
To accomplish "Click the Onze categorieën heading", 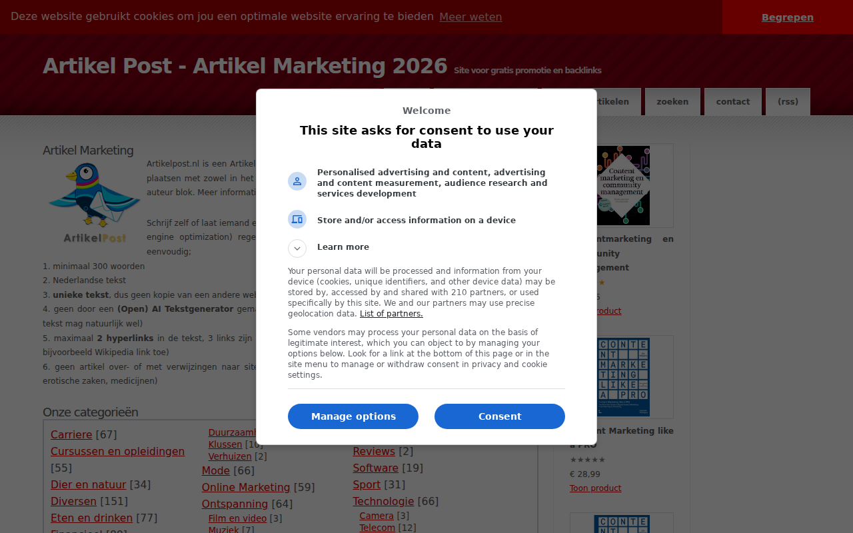I will point(90,412).
